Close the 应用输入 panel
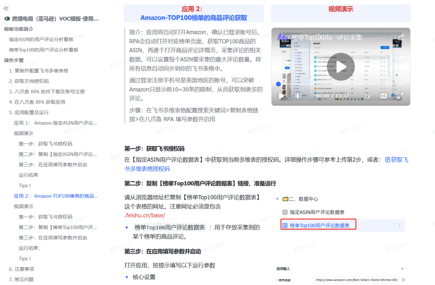The image size is (435, 285). [x=402, y=269]
